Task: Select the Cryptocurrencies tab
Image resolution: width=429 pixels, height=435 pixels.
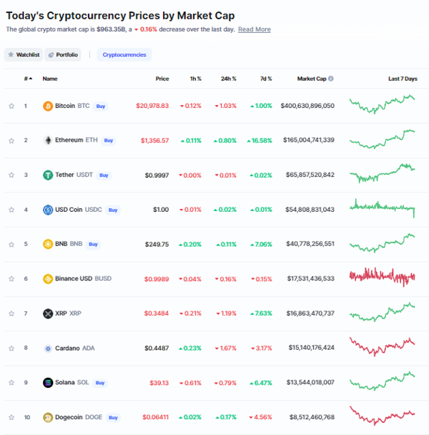Action: [x=124, y=54]
